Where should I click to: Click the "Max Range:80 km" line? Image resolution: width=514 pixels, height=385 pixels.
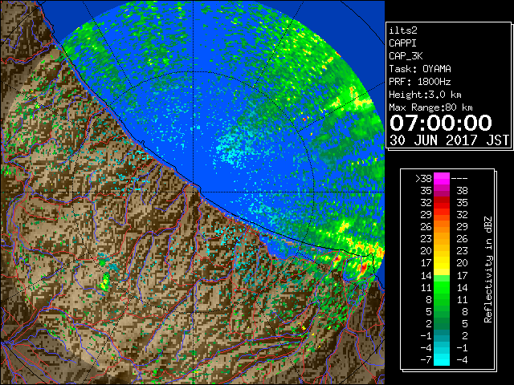430,107
